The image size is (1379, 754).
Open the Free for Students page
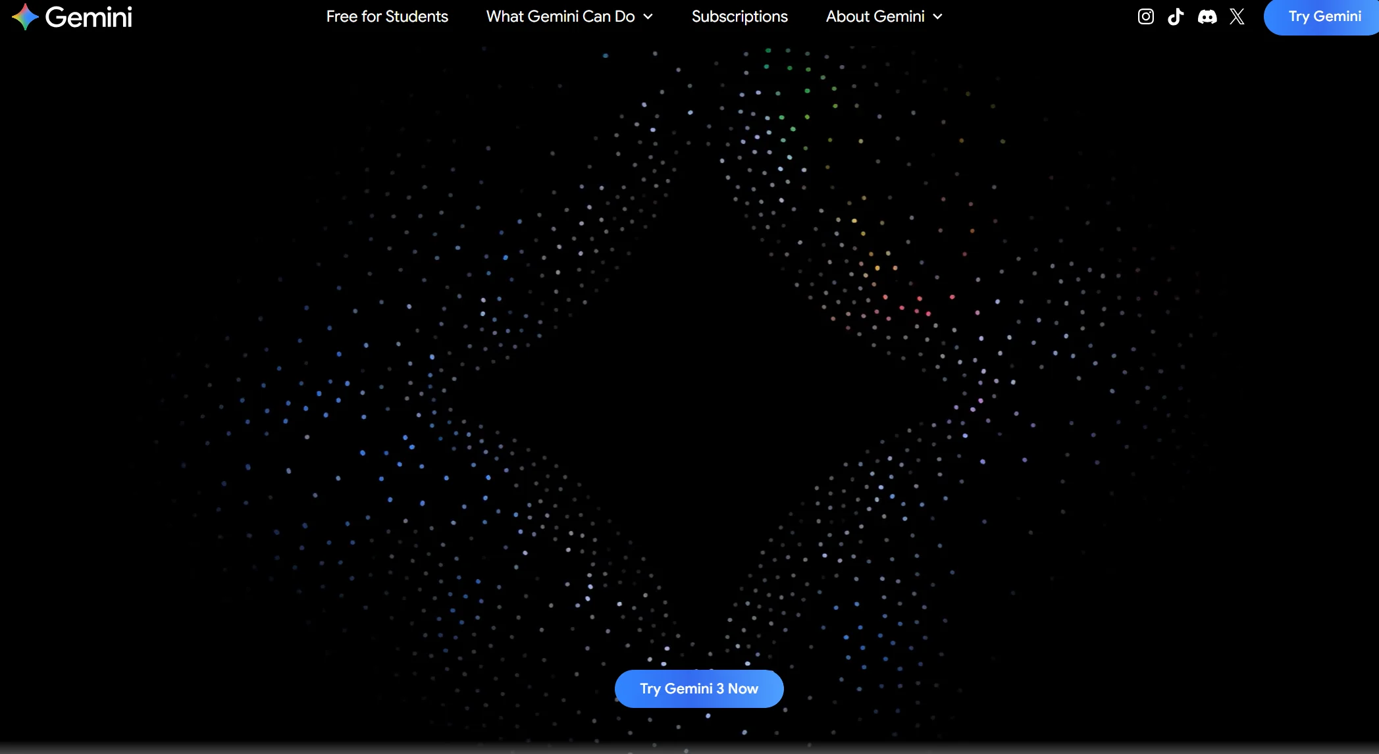387,16
